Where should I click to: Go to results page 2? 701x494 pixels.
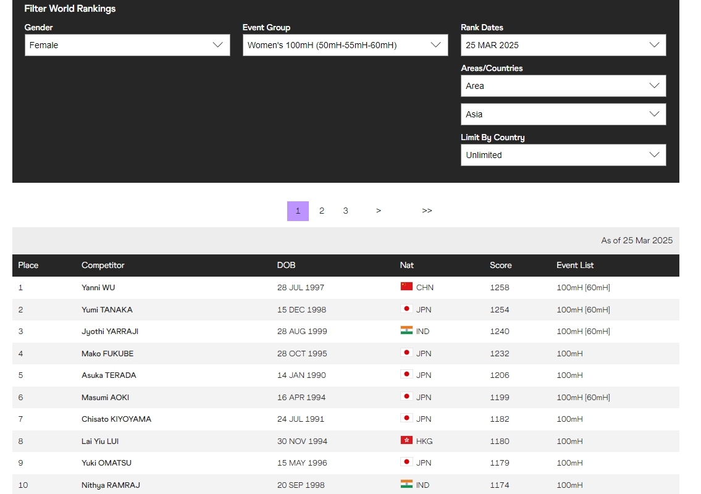(321, 211)
